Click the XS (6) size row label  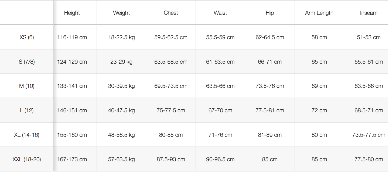tap(27, 37)
